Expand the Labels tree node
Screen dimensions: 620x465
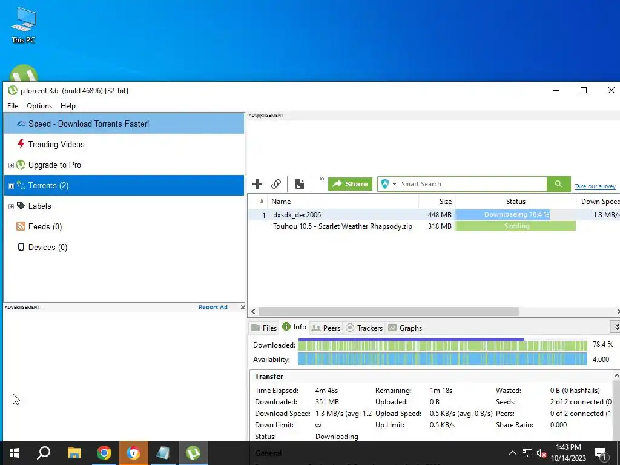(x=11, y=206)
